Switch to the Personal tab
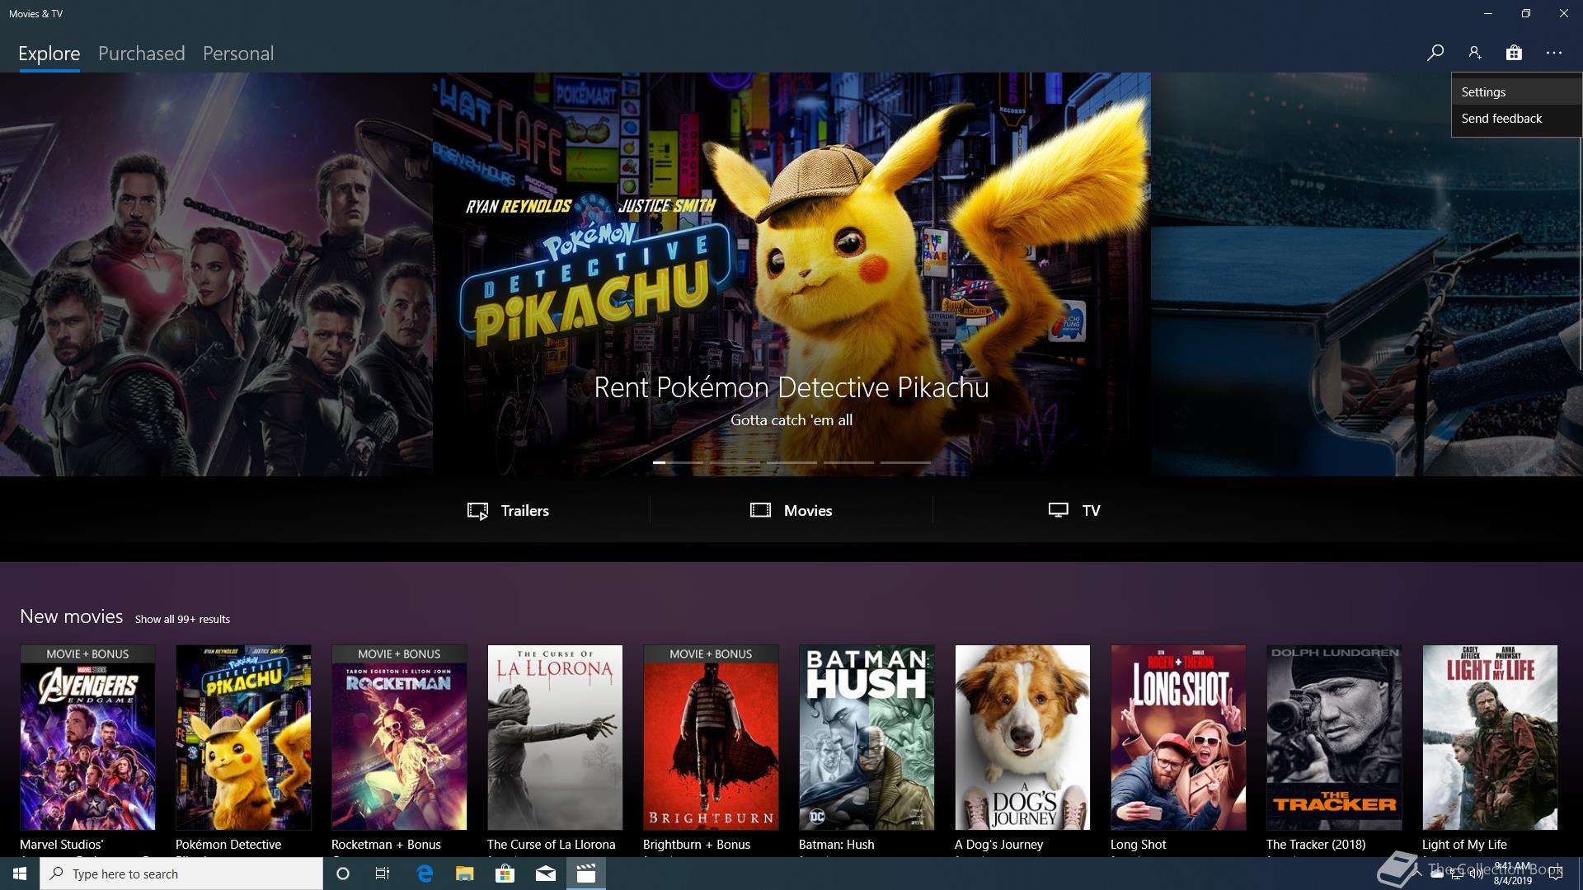 click(238, 54)
